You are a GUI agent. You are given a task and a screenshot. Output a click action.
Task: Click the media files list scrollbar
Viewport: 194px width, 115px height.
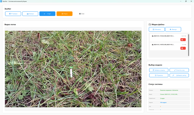pos(189,44)
